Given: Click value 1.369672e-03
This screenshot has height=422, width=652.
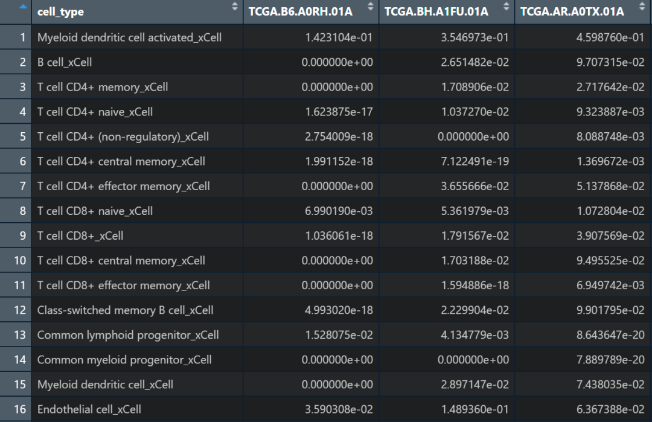Looking at the screenshot, I should [x=610, y=161].
